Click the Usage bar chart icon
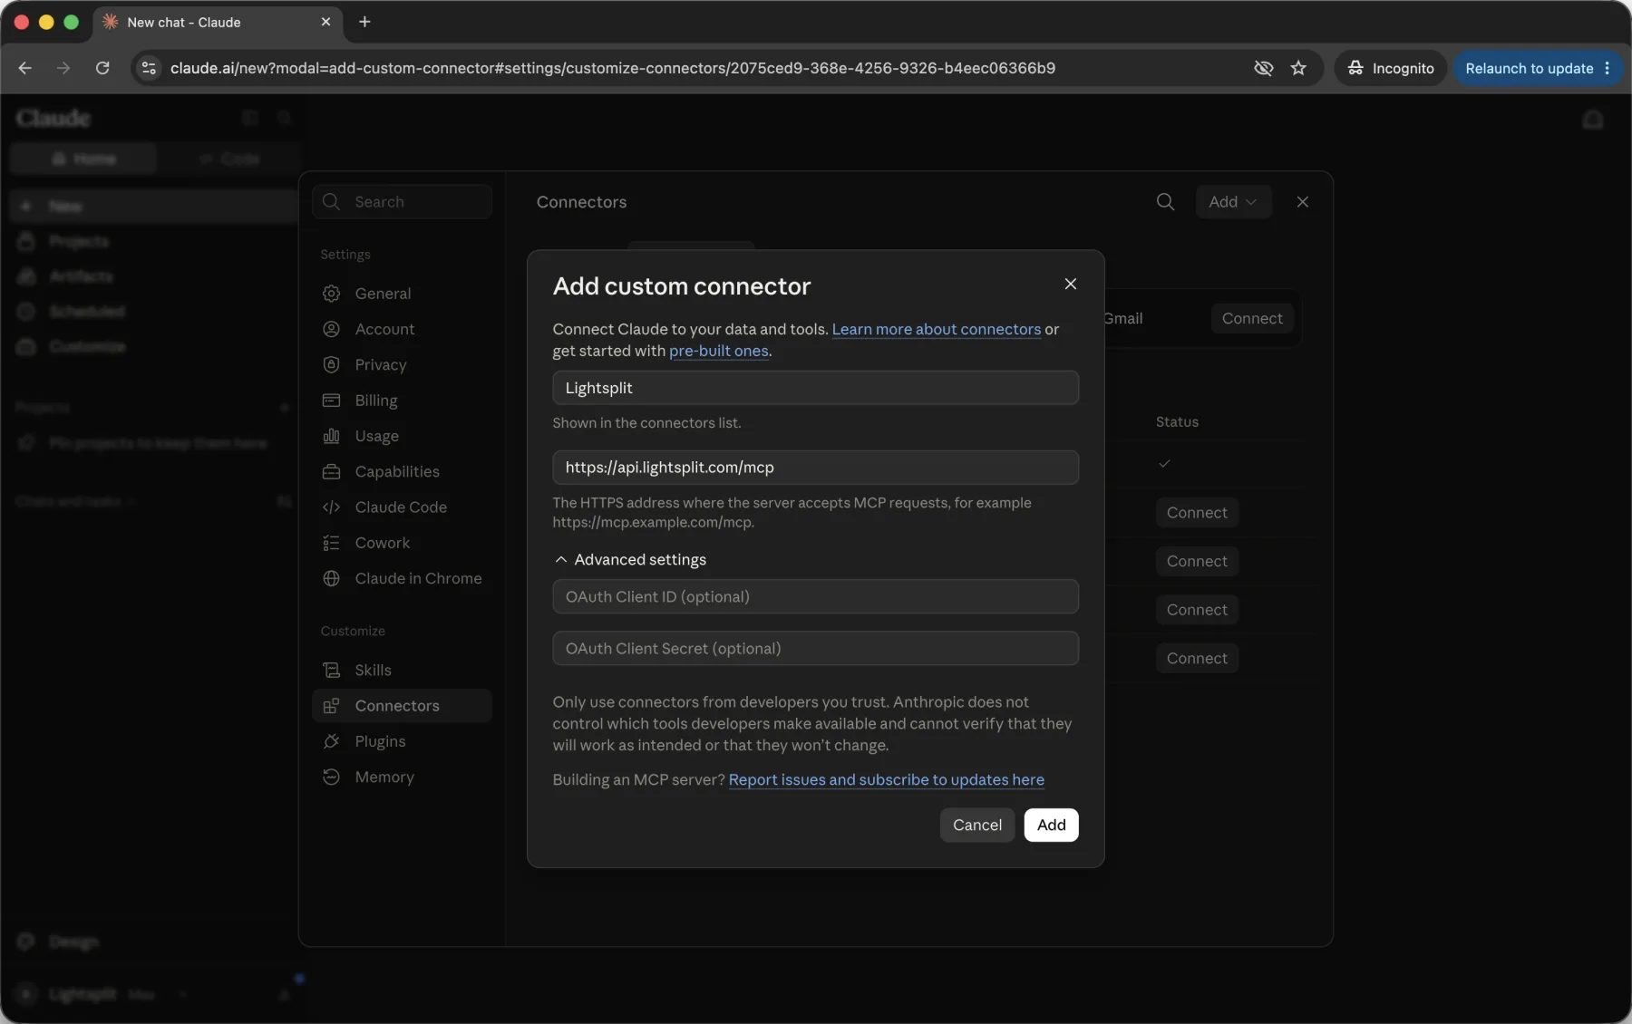The width and height of the screenshot is (1632, 1024). tap(332, 436)
